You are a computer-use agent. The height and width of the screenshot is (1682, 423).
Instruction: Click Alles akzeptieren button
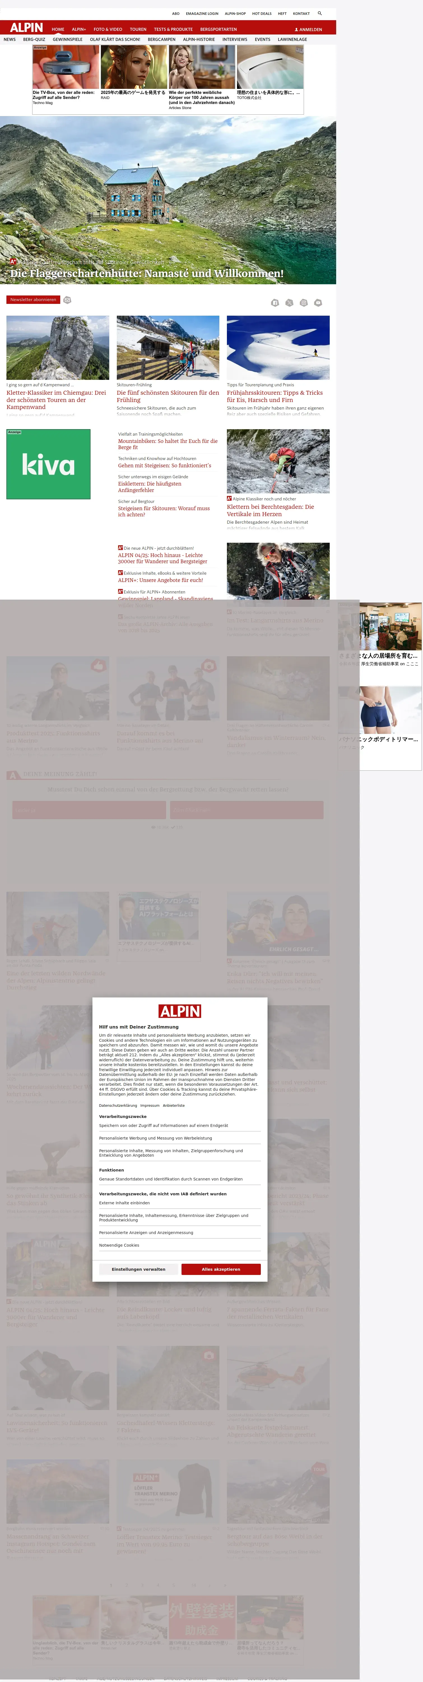[x=221, y=1269]
